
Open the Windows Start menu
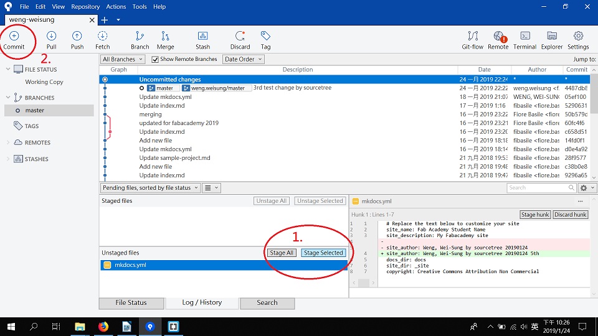coord(11,327)
